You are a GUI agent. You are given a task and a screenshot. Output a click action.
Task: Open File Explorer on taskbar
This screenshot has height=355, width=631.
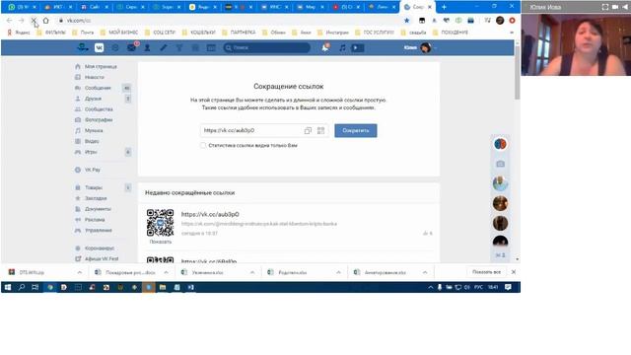[x=163, y=287]
